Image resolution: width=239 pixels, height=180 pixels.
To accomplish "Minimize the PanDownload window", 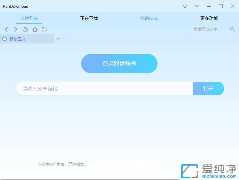I will (209, 6).
